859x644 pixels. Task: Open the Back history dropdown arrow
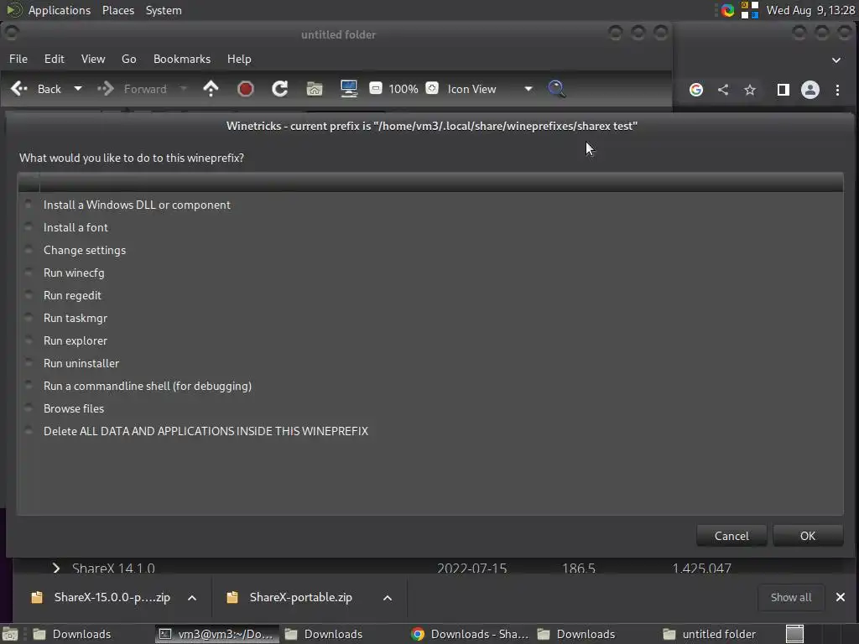pyautogui.click(x=78, y=89)
